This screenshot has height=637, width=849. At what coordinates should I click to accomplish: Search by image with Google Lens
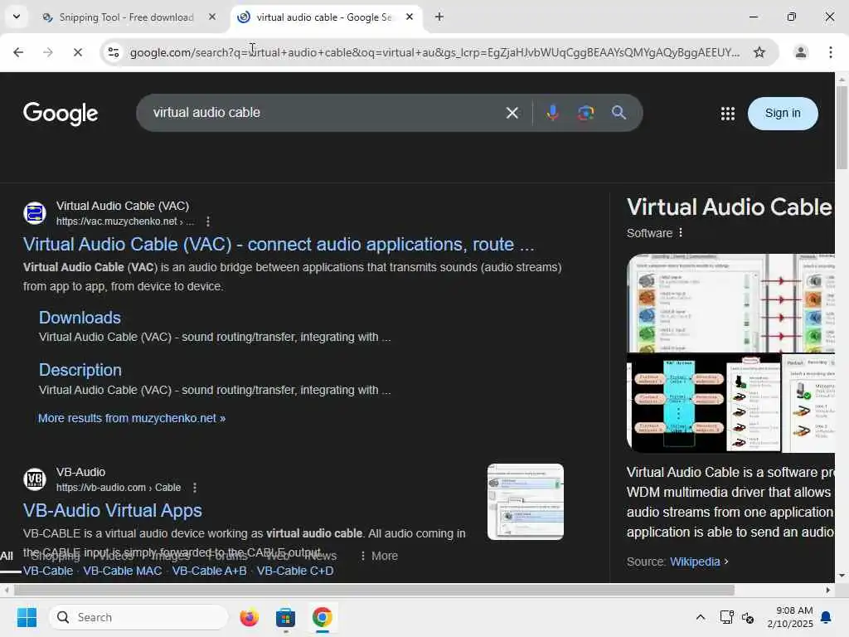[x=585, y=113]
